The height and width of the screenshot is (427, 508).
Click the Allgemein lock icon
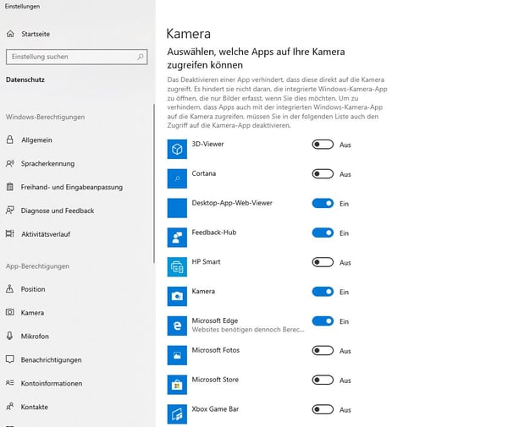click(x=10, y=140)
